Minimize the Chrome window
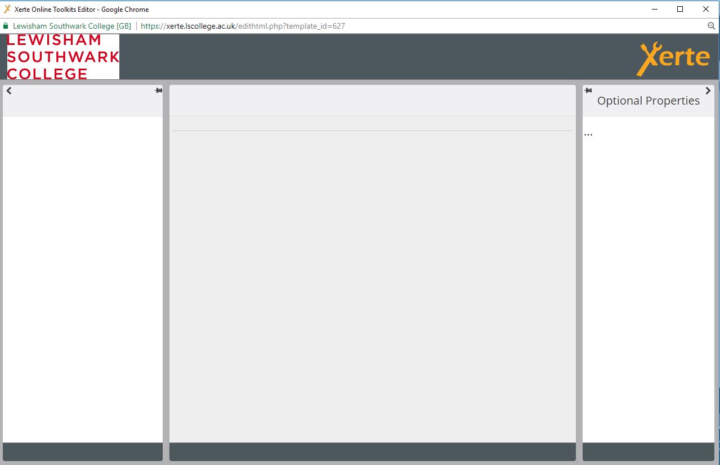Image resolution: width=720 pixels, height=465 pixels. coord(655,9)
